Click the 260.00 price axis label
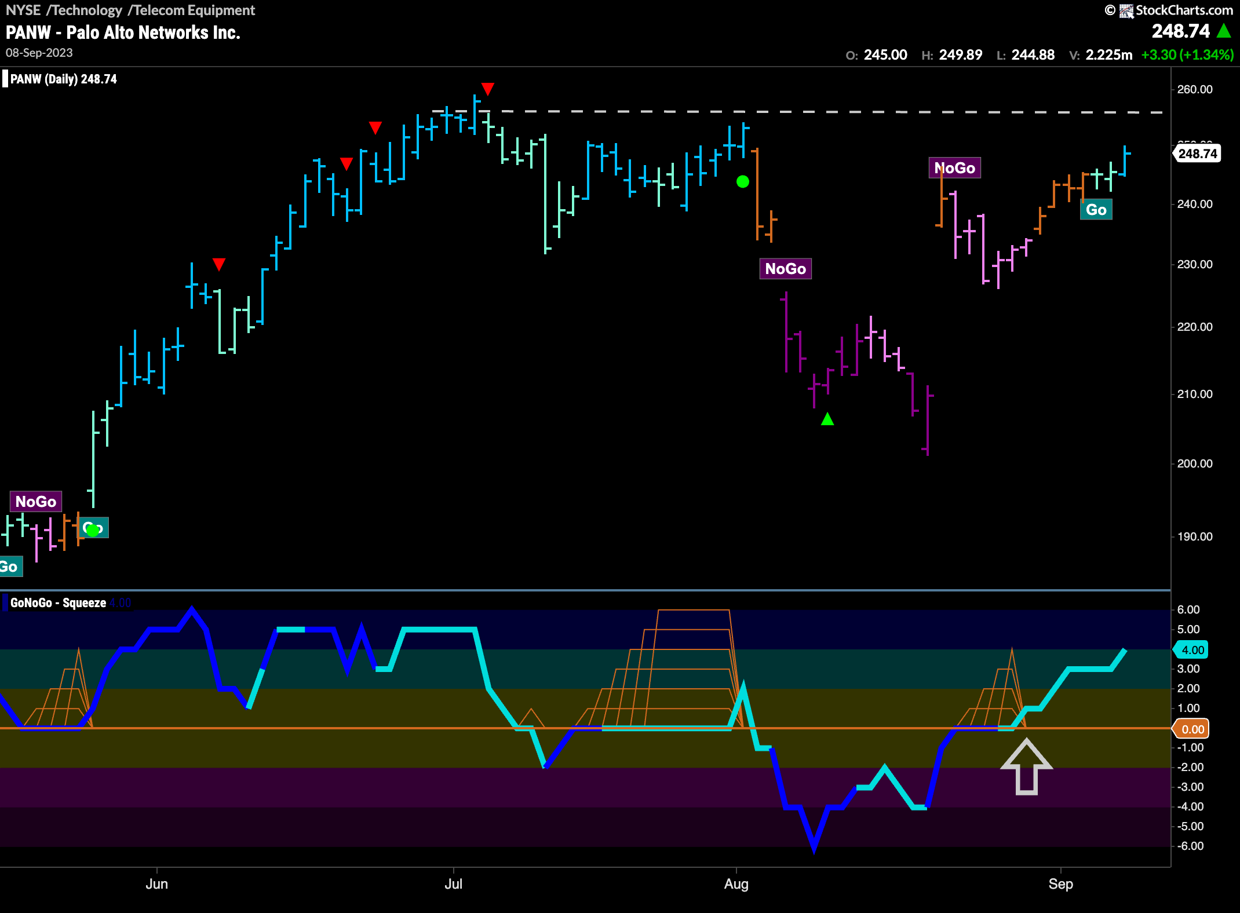Screen dimensions: 1240x913 click(x=1195, y=89)
